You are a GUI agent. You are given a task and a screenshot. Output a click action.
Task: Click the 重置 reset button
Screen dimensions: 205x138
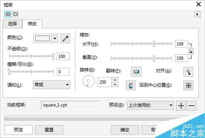49,130
